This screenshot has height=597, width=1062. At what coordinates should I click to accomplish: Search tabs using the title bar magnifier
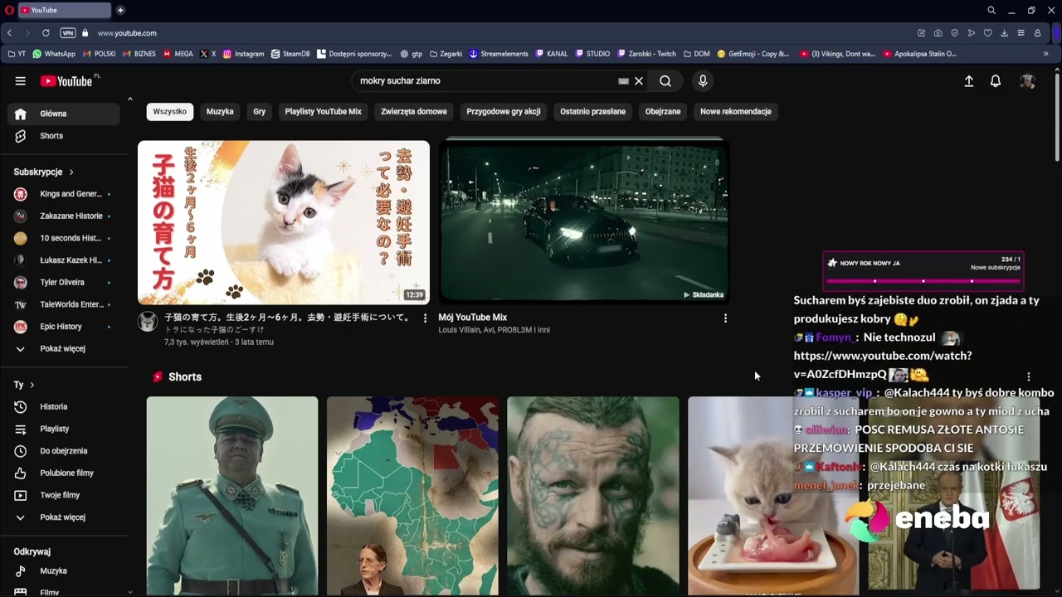pos(991,10)
